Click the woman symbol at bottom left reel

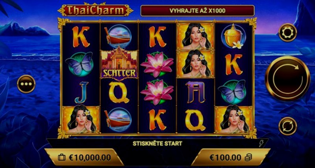click(81, 120)
